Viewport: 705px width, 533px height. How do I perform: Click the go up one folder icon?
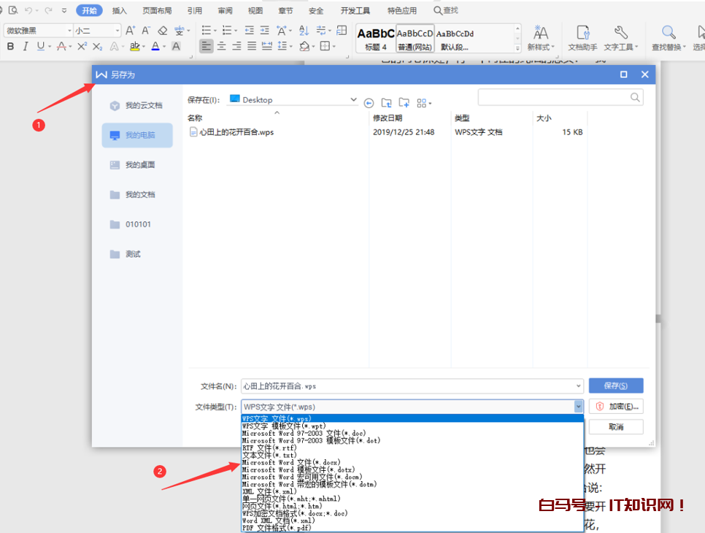386,103
